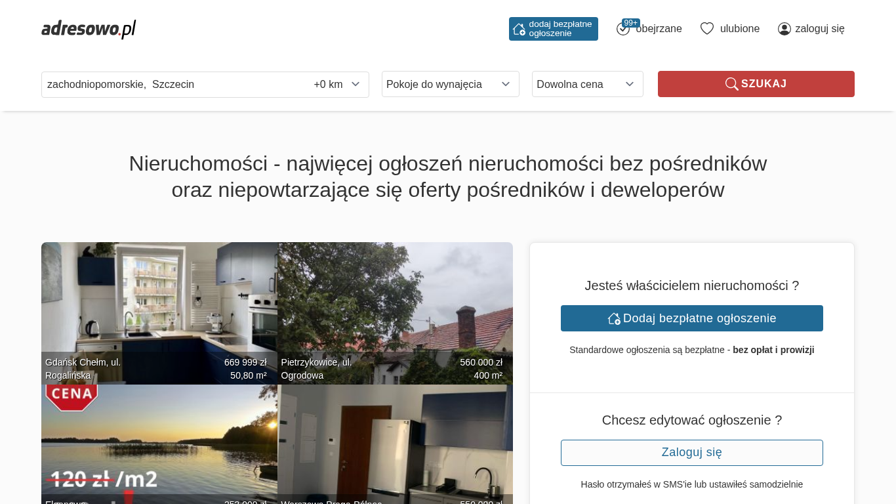Click the zaloguj się header link
Viewport: 896px width, 504px height.
point(819,29)
